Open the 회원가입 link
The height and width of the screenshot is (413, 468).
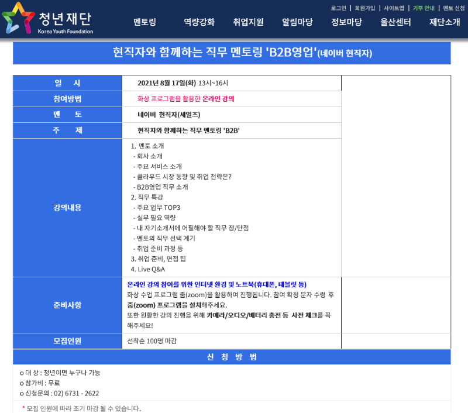(x=364, y=8)
